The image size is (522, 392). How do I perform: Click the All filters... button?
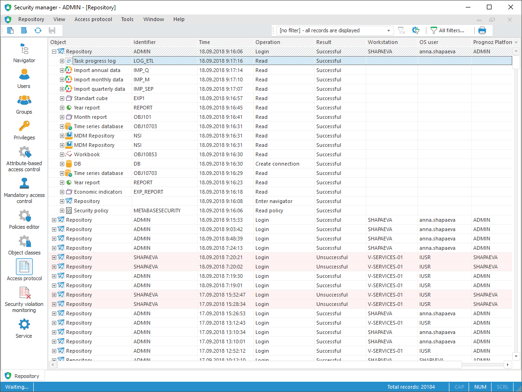tap(447, 30)
